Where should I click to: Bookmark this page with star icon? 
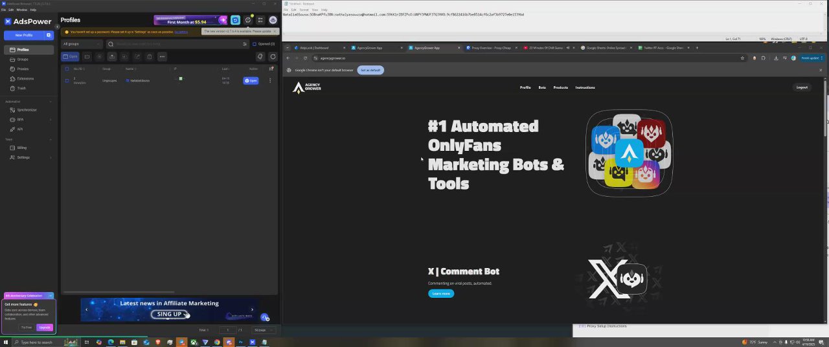click(x=743, y=58)
